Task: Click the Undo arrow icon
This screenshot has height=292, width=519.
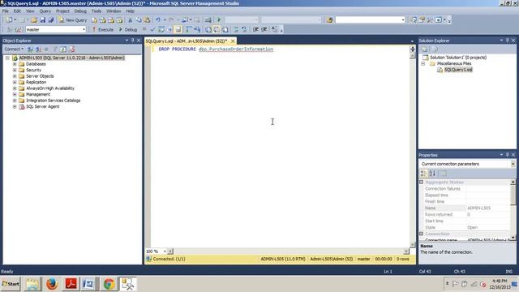Action: tap(158, 20)
